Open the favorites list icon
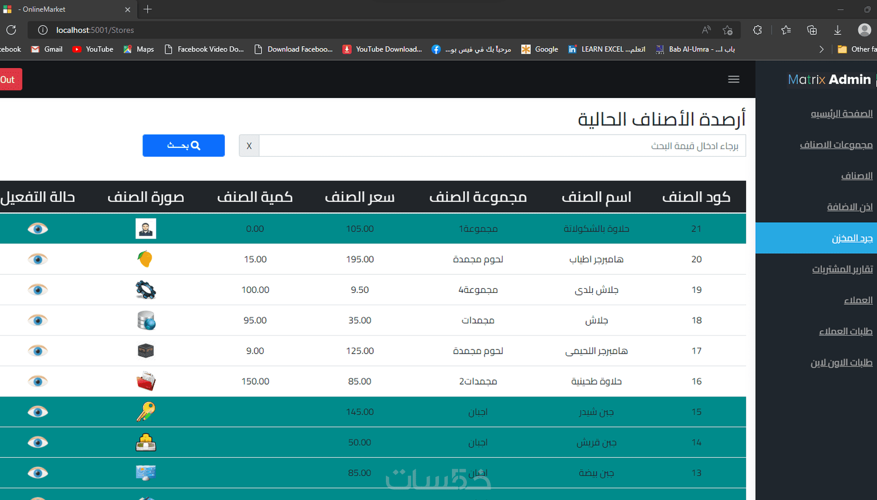 pyautogui.click(x=786, y=30)
